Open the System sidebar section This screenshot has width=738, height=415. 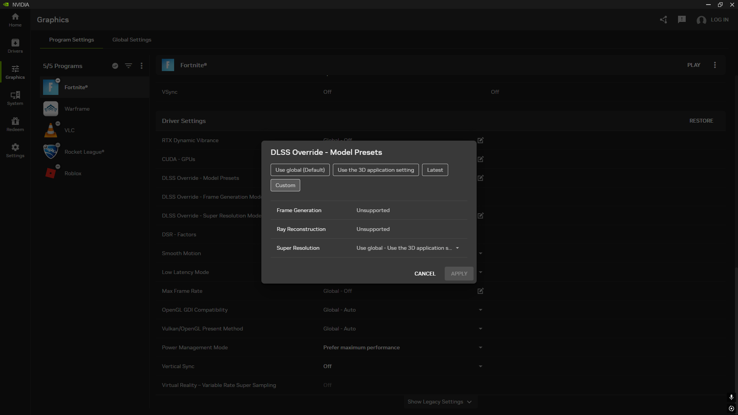(15, 98)
